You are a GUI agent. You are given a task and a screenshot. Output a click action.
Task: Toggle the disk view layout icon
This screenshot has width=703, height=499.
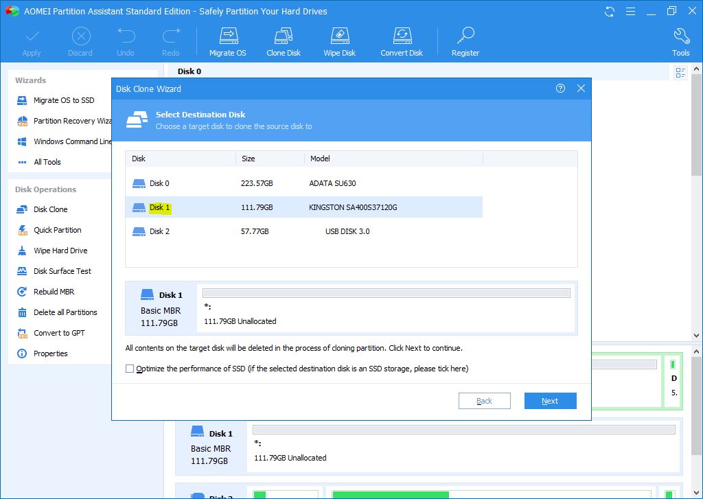(680, 73)
